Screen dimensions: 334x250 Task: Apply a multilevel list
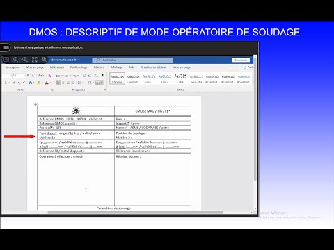(74, 75)
